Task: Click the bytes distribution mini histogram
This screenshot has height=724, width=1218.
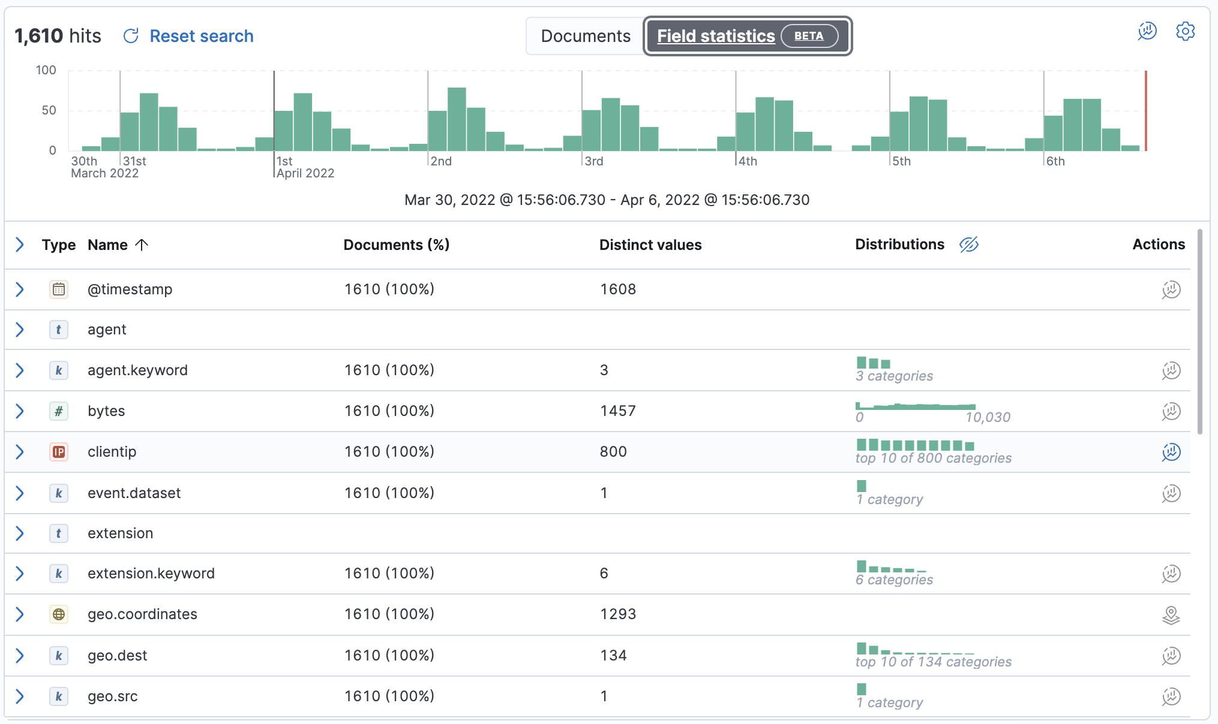Action: [916, 406]
